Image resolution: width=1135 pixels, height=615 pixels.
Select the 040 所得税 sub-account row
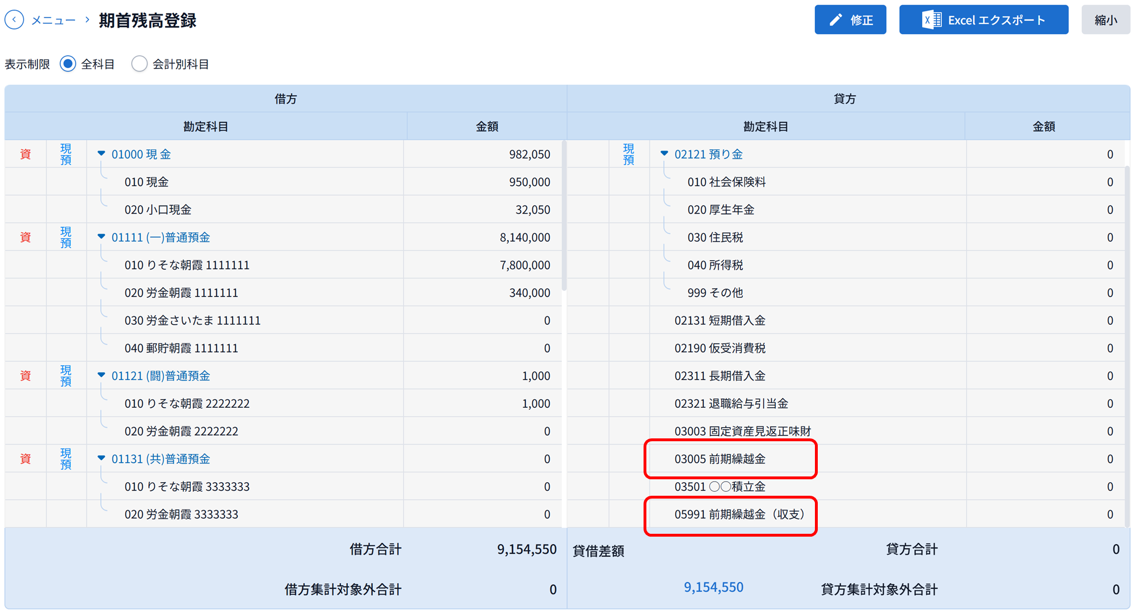pos(846,265)
